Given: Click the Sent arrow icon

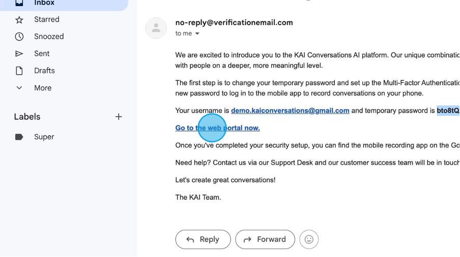Looking at the screenshot, I should [19, 54].
